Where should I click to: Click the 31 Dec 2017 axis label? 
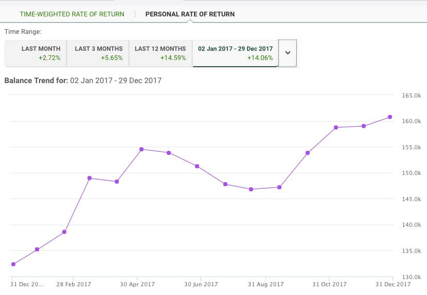click(393, 284)
